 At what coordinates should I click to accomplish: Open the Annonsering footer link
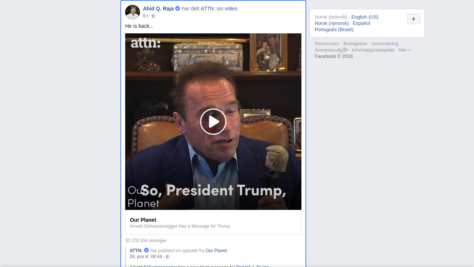(x=385, y=43)
